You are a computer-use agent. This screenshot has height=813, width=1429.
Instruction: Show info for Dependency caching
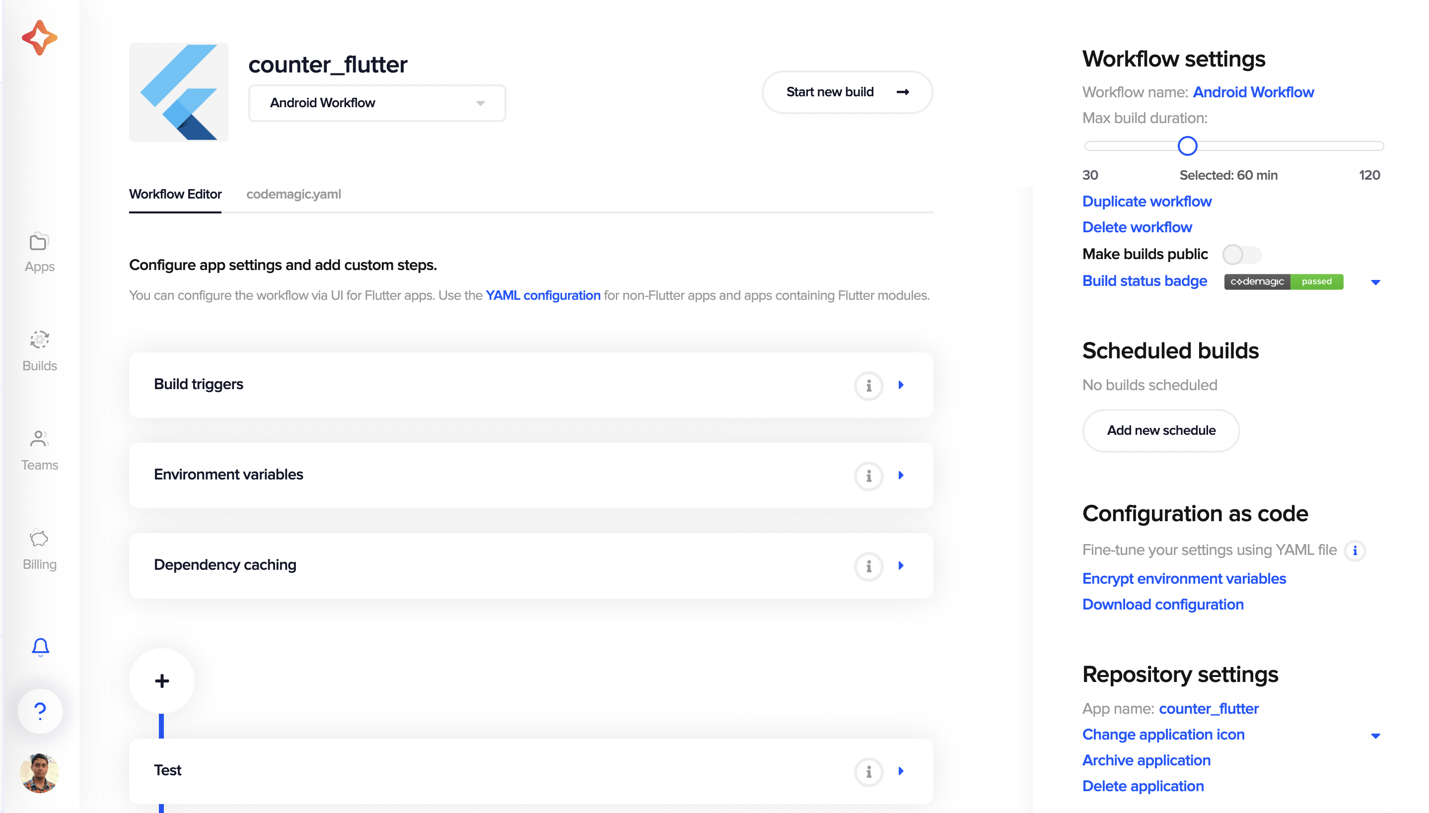868,566
